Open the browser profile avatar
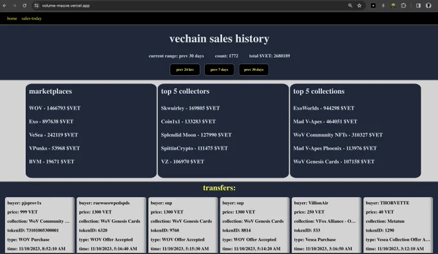Screen dimensions: 438x254 [428, 6]
